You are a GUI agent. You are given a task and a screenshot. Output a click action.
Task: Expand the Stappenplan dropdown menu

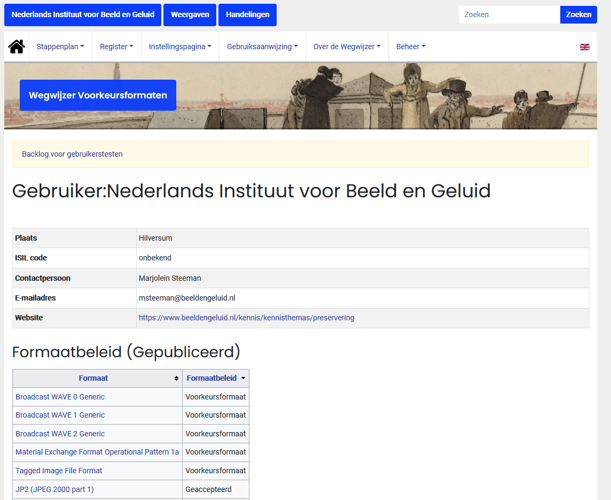[60, 47]
